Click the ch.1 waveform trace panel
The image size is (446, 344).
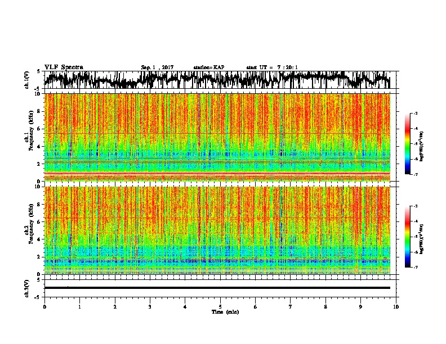coord(220,80)
